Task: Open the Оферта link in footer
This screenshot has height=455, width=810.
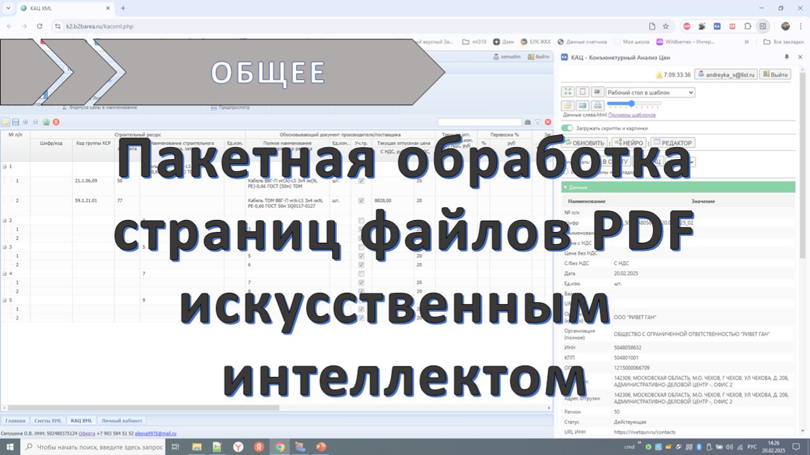Action: point(87,433)
